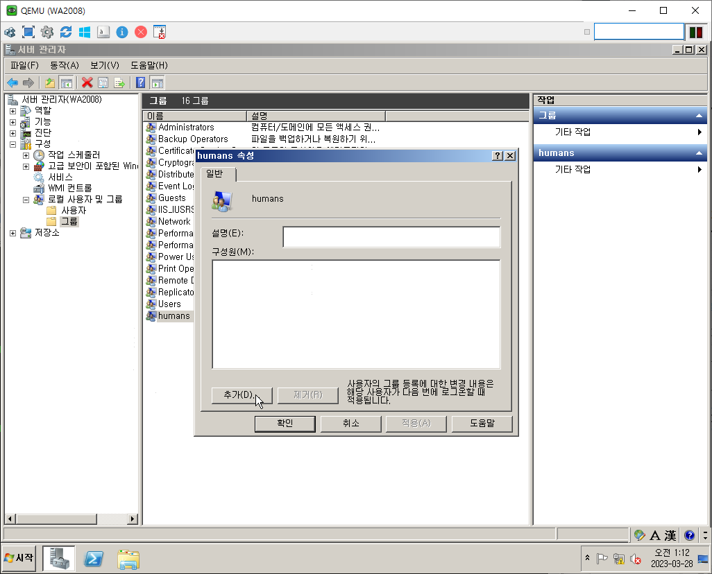Screen dimensions: 712x574
Task: Click the Server Manager forward arrow
Action: (x=28, y=82)
